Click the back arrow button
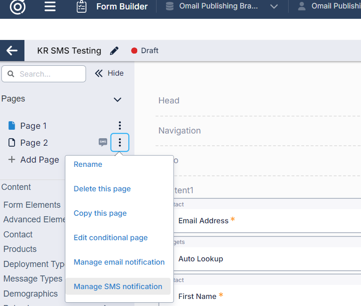 click(12, 51)
